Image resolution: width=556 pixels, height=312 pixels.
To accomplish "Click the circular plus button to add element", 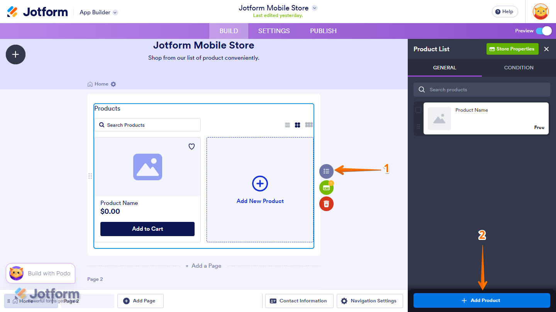I will pos(15,54).
